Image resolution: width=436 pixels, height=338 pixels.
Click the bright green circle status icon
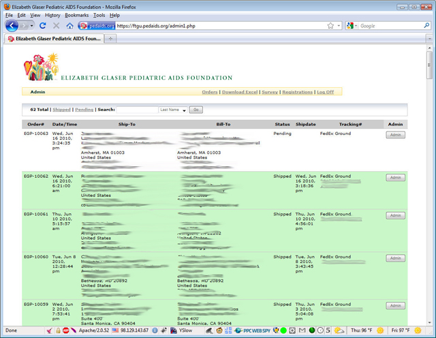283,331
